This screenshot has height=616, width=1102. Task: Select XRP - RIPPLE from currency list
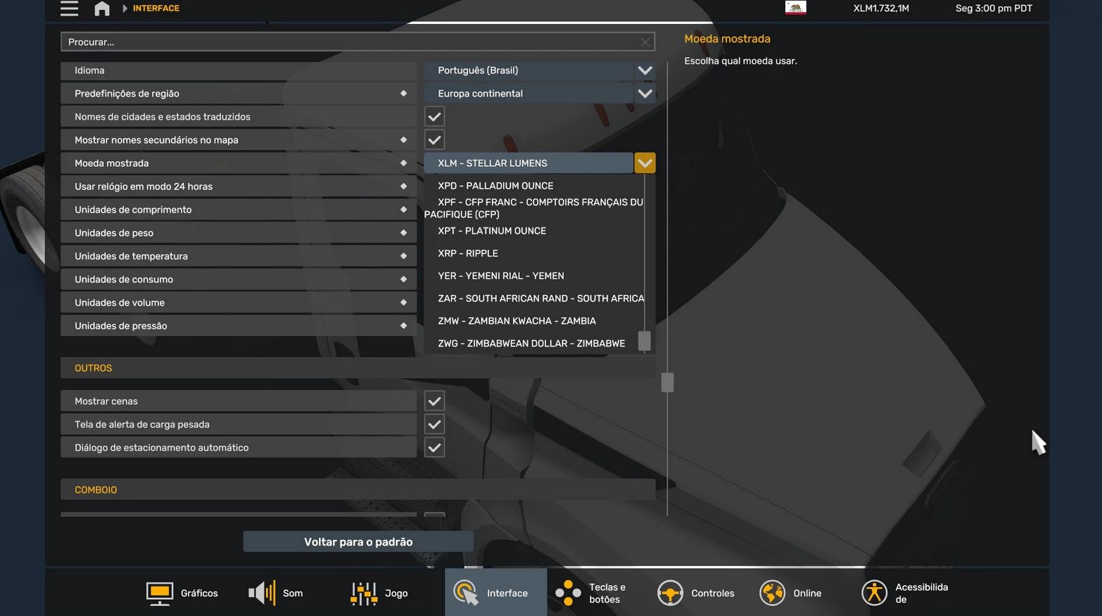(468, 253)
